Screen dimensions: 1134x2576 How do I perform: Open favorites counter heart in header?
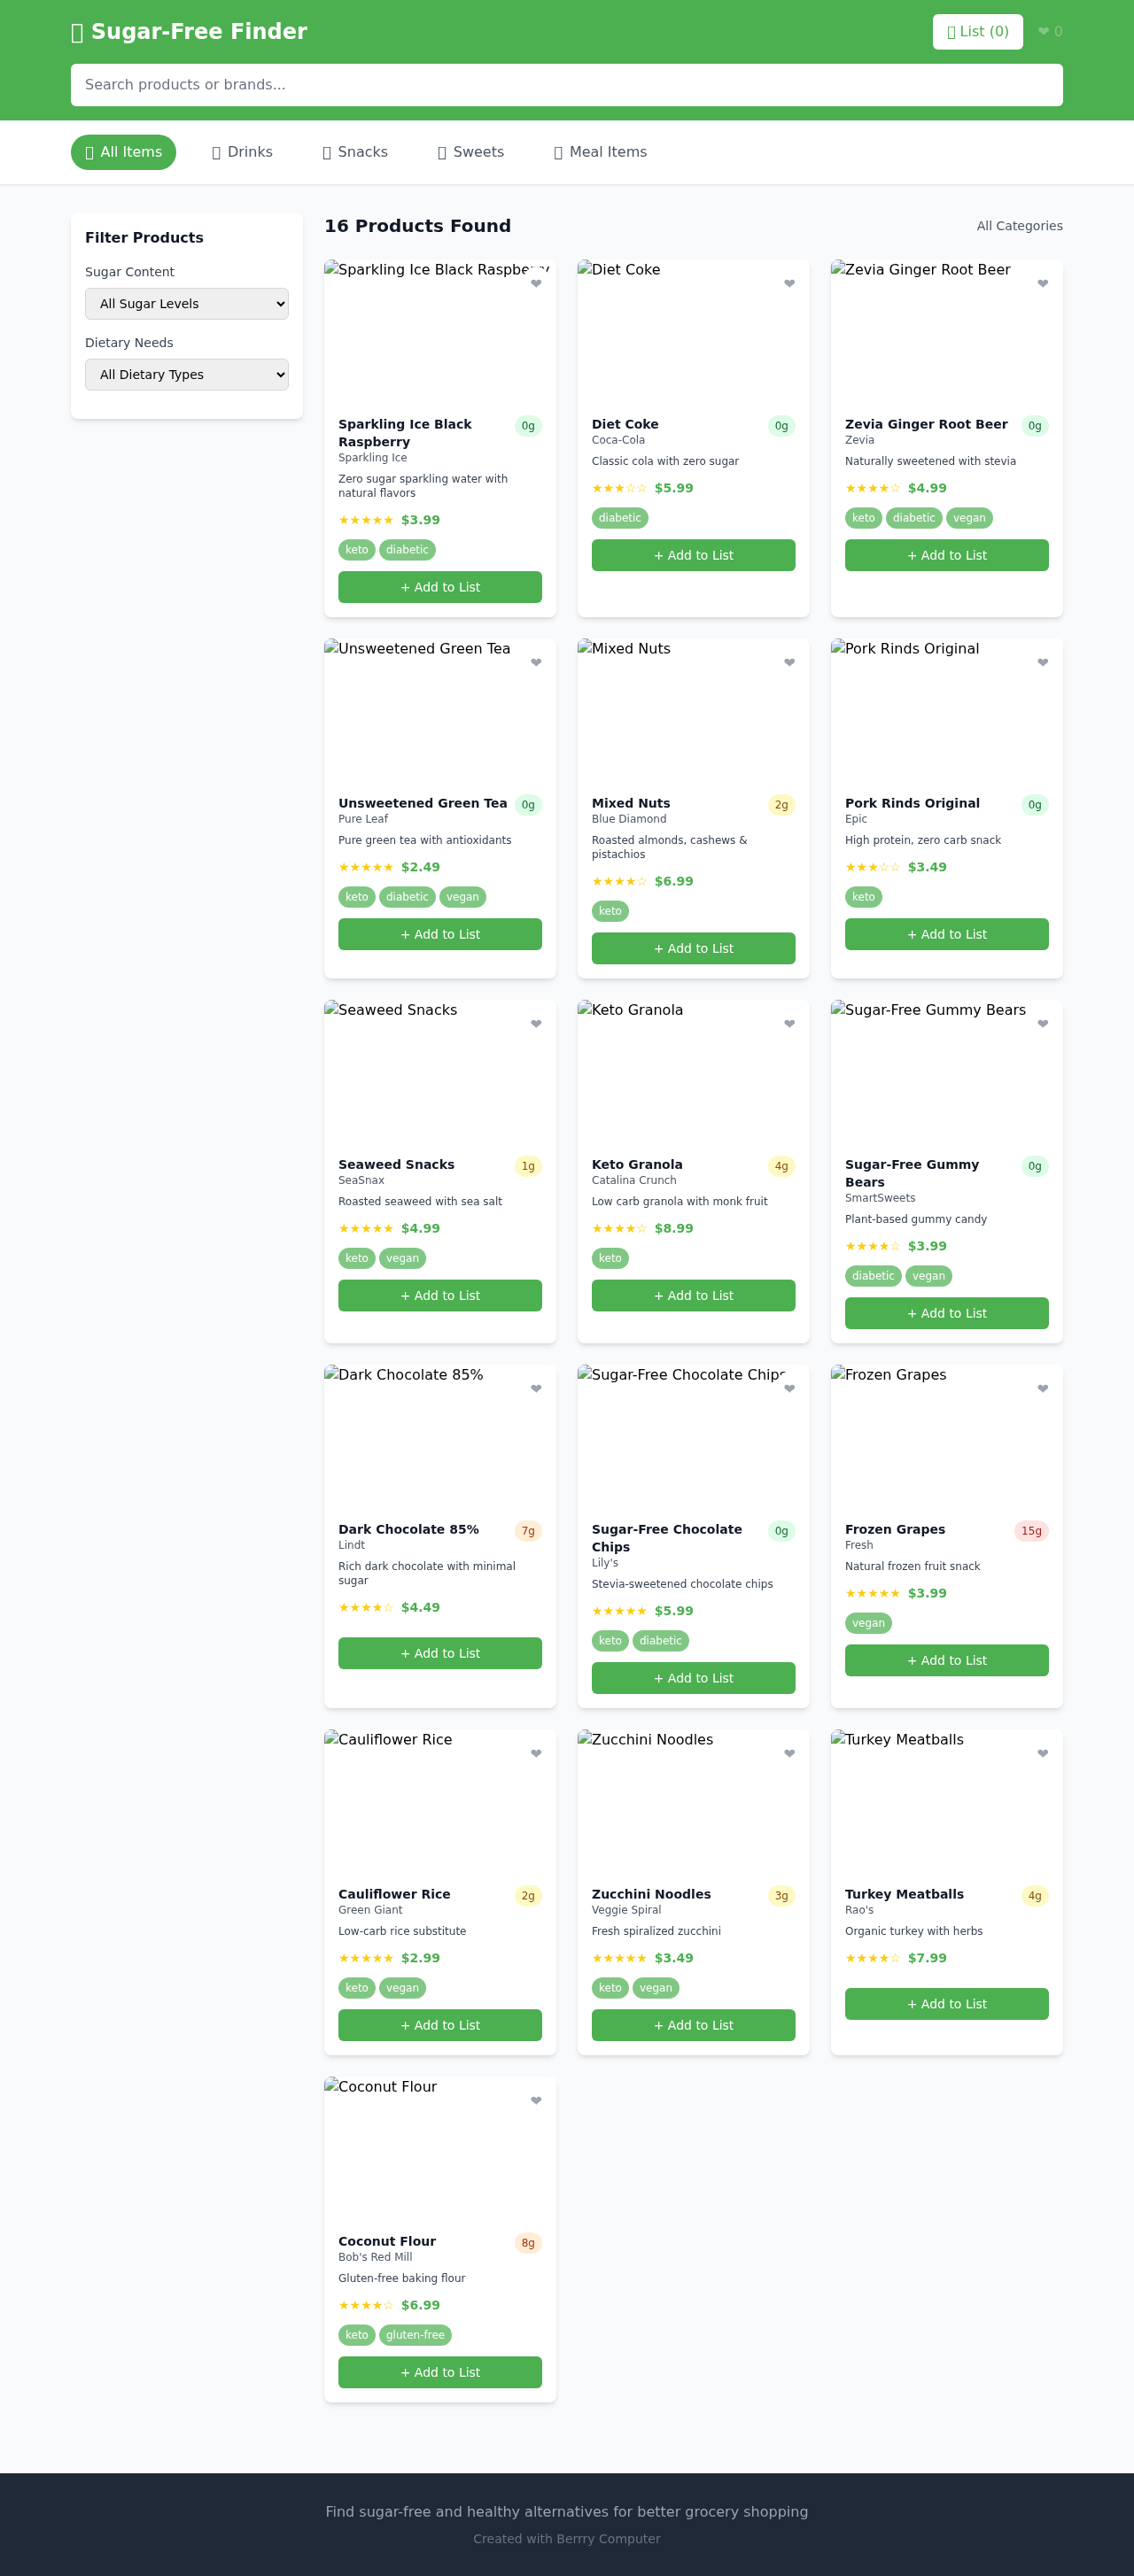[x=1050, y=32]
